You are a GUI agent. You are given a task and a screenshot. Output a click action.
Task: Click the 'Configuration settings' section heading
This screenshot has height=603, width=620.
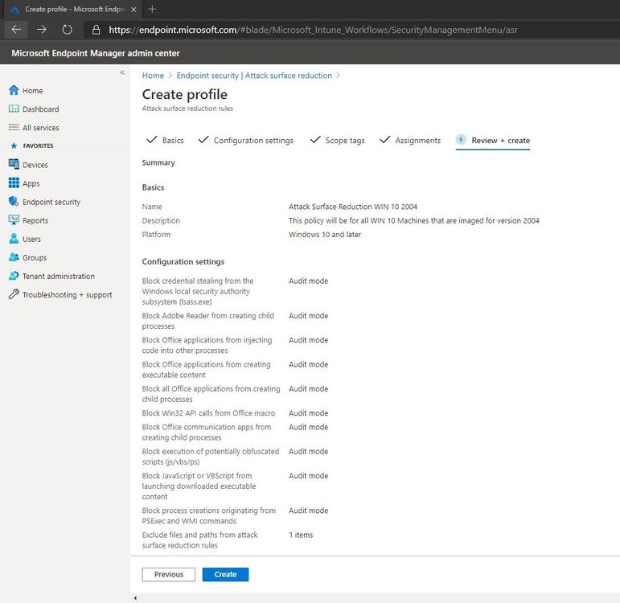[183, 262]
